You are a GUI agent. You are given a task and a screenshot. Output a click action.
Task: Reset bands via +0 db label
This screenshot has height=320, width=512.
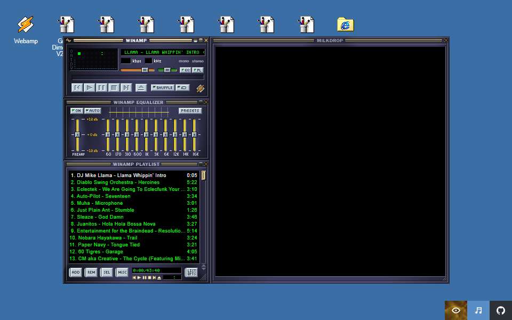tap(92, 134)
